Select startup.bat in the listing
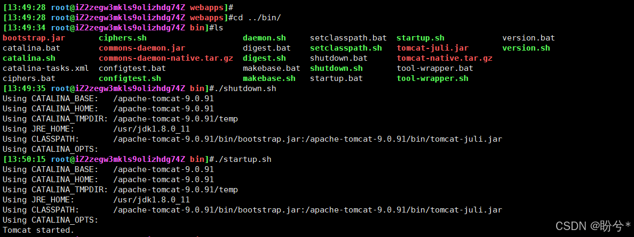This screenshot has width=634, height=237. tap(336, 78)
